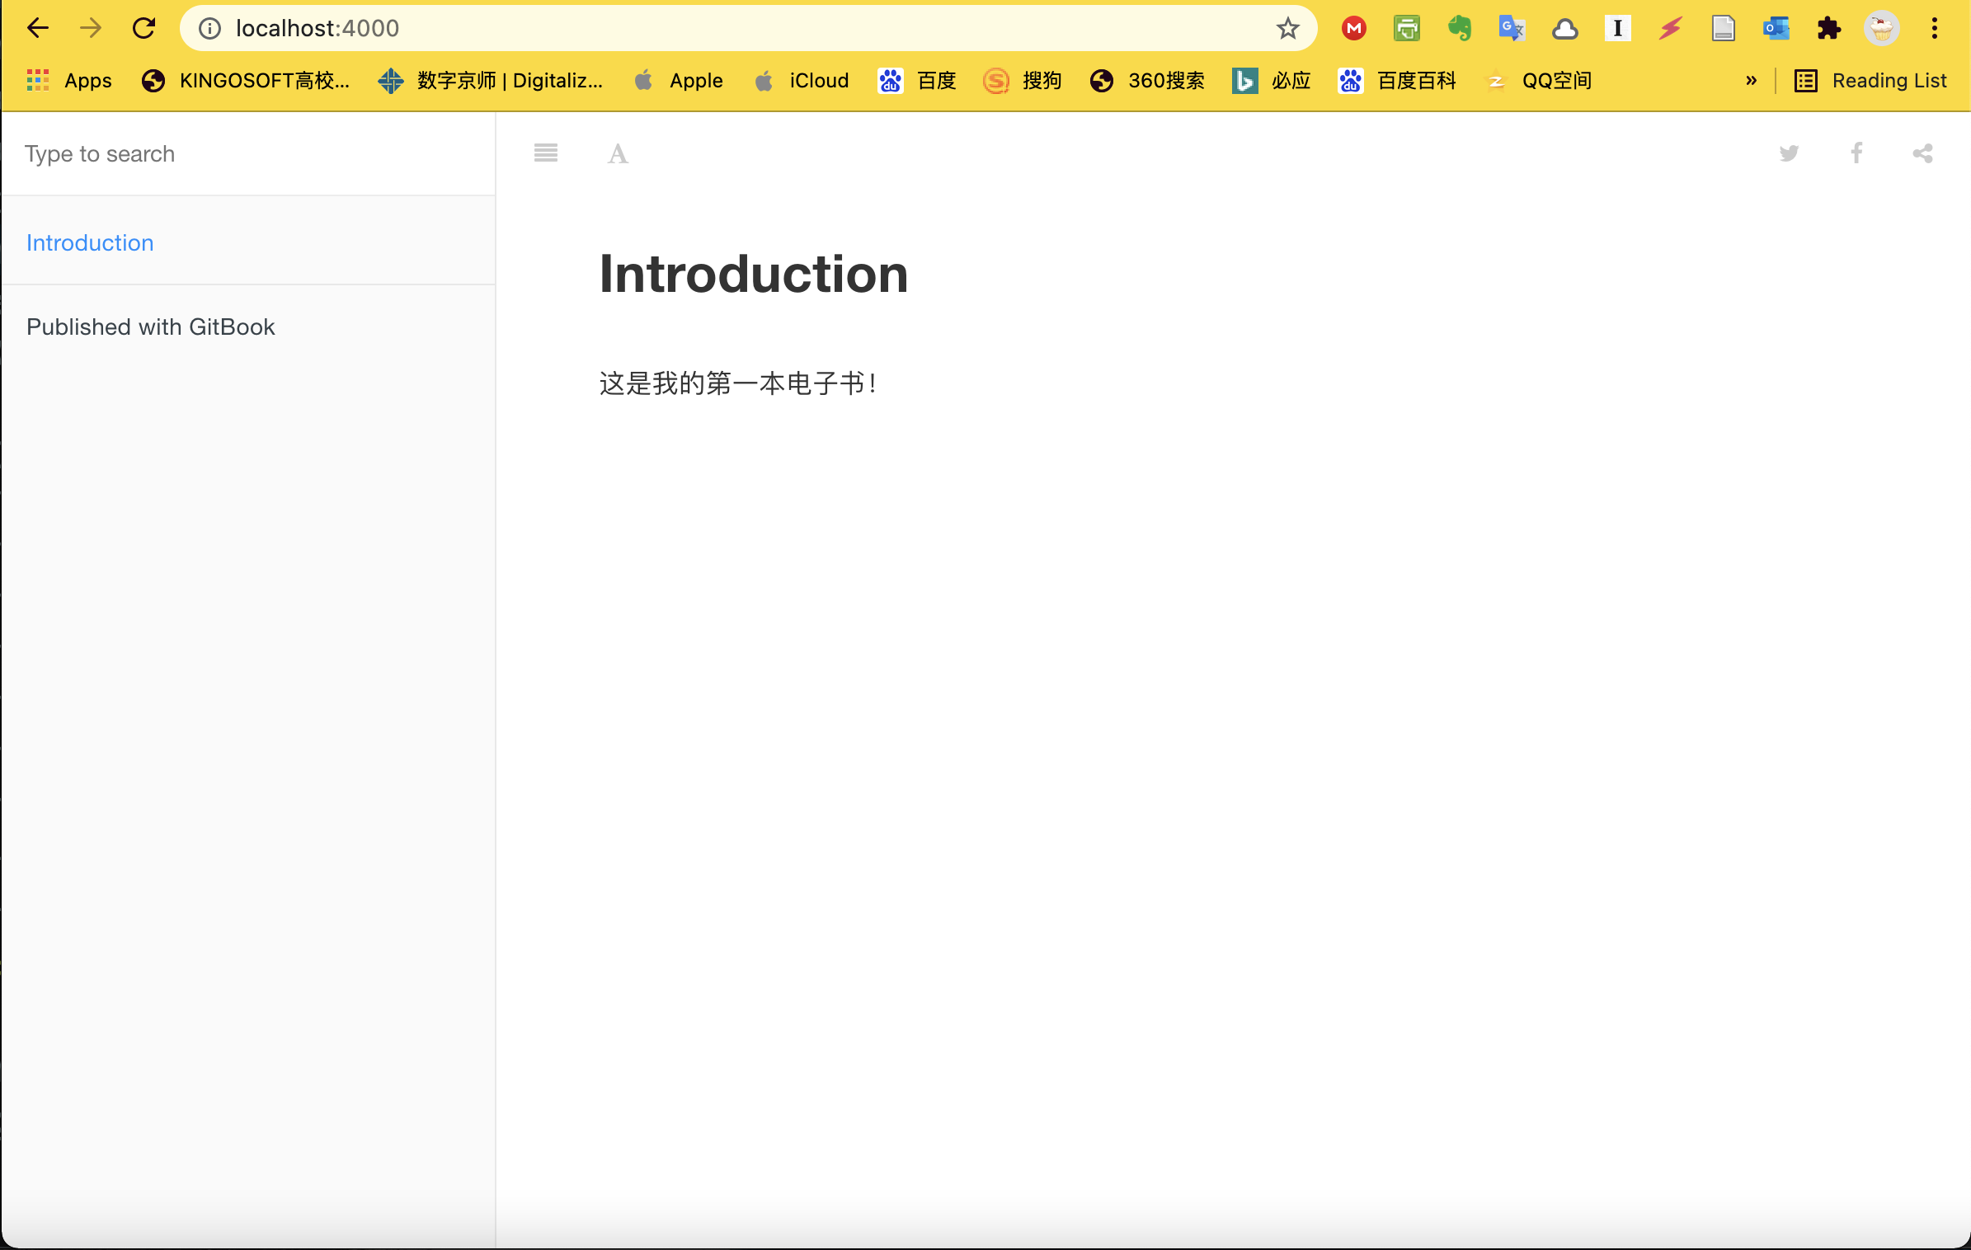Open the Chrome three-dot menu
Viewport: 1971px width, 1250px height.
coord(1934,27)
